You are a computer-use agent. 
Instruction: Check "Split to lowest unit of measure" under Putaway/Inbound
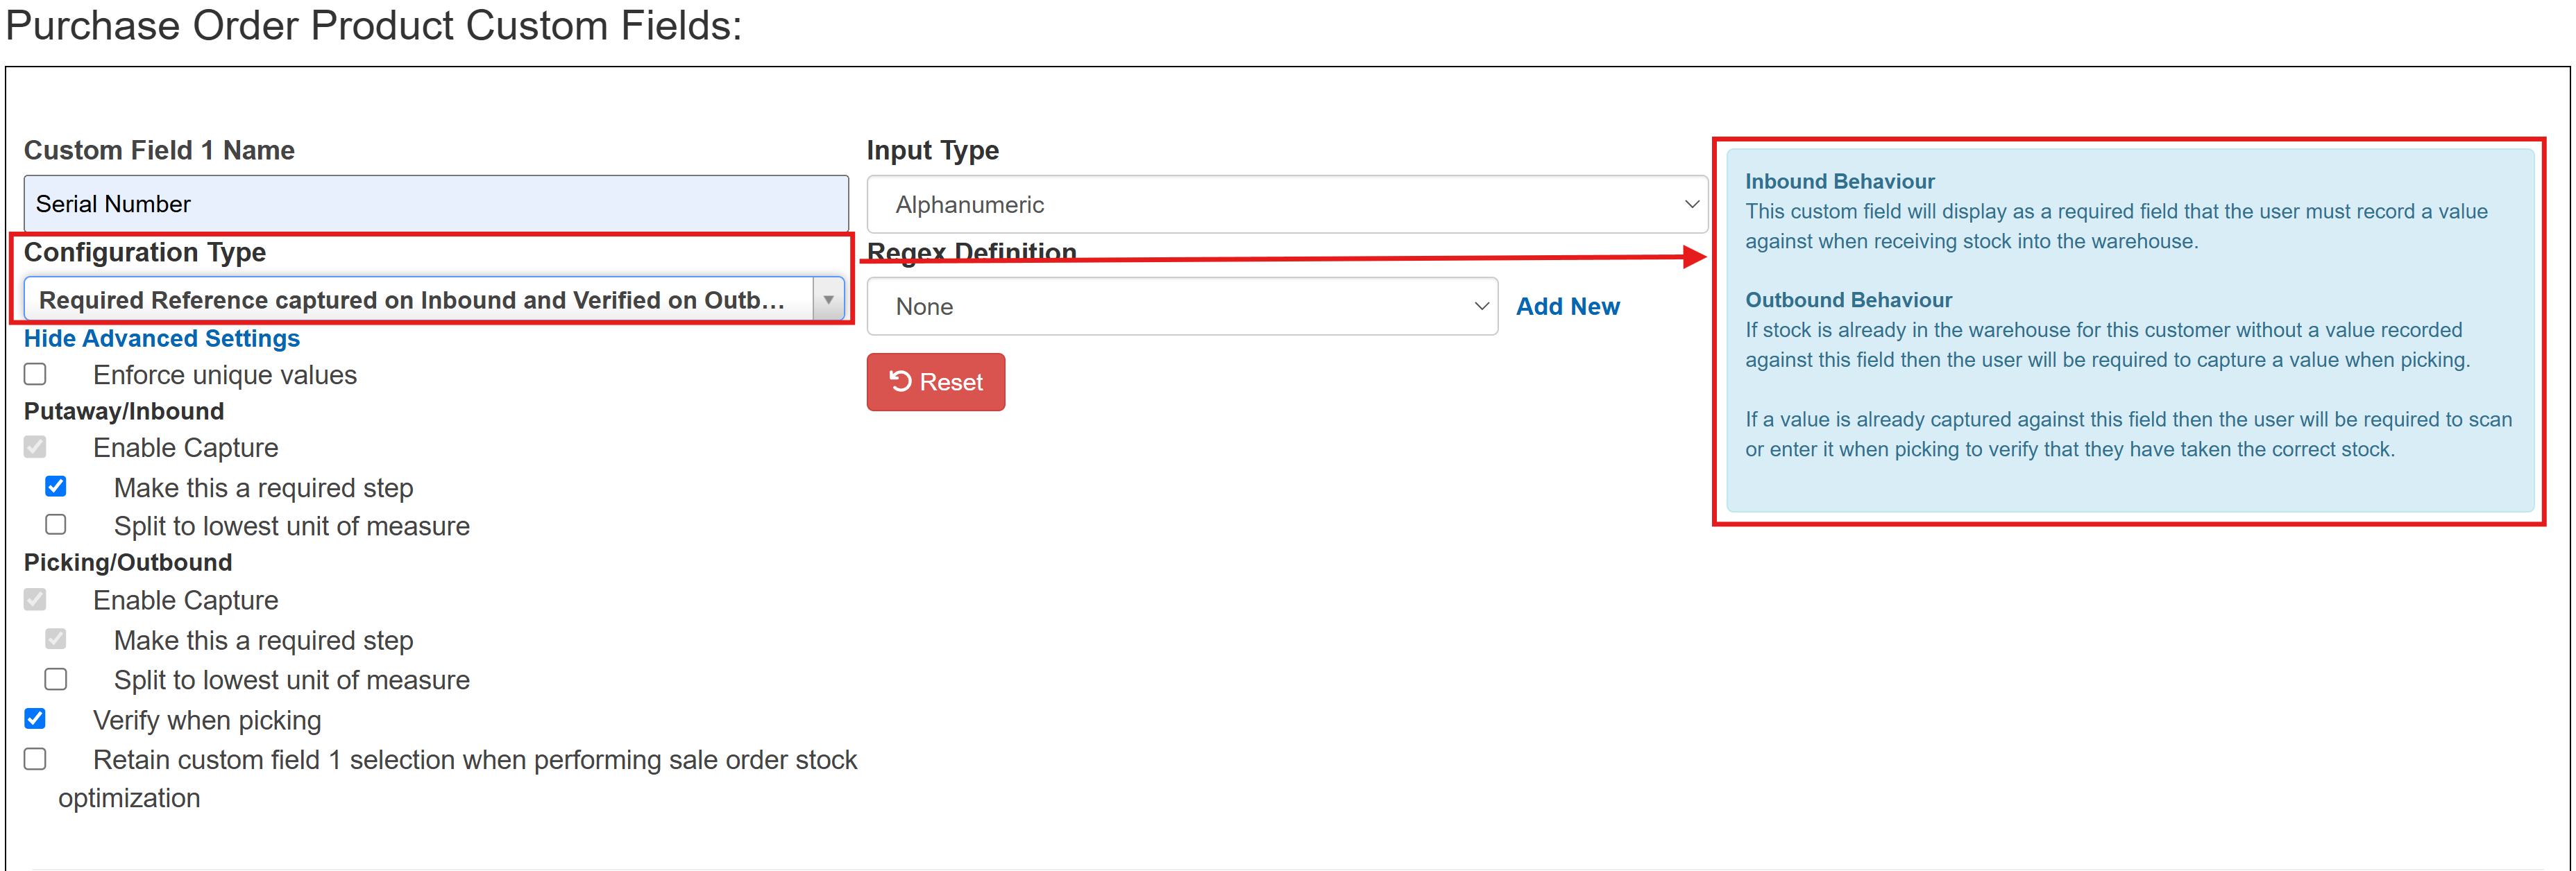point(56,524)
